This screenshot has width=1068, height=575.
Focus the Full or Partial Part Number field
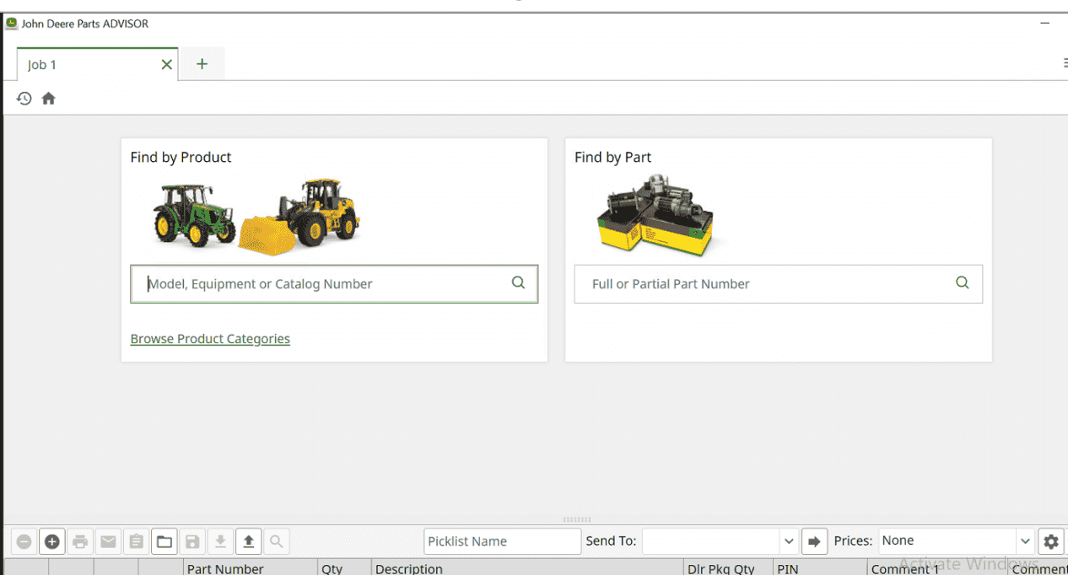point(778,284)
